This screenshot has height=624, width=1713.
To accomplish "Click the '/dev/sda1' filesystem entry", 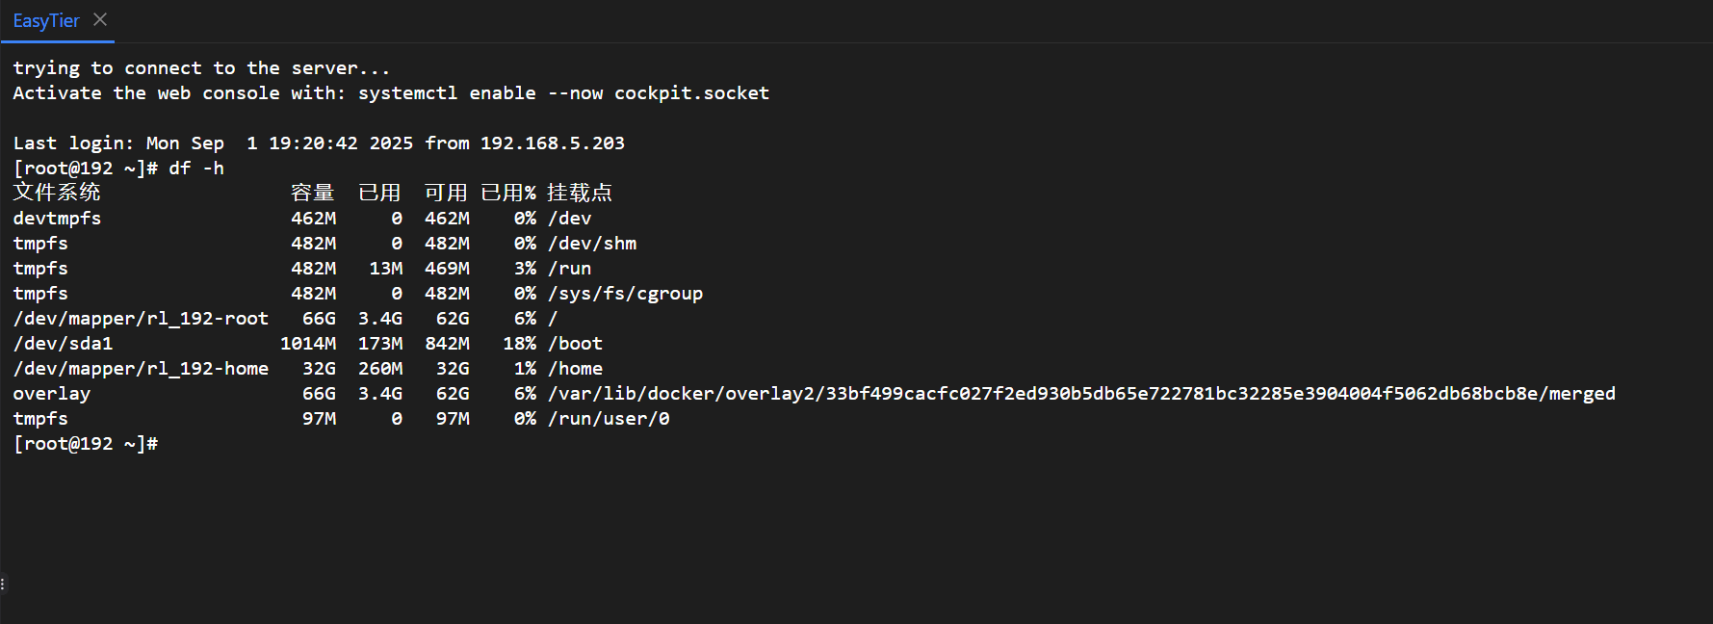I will (x=63, y=344).
